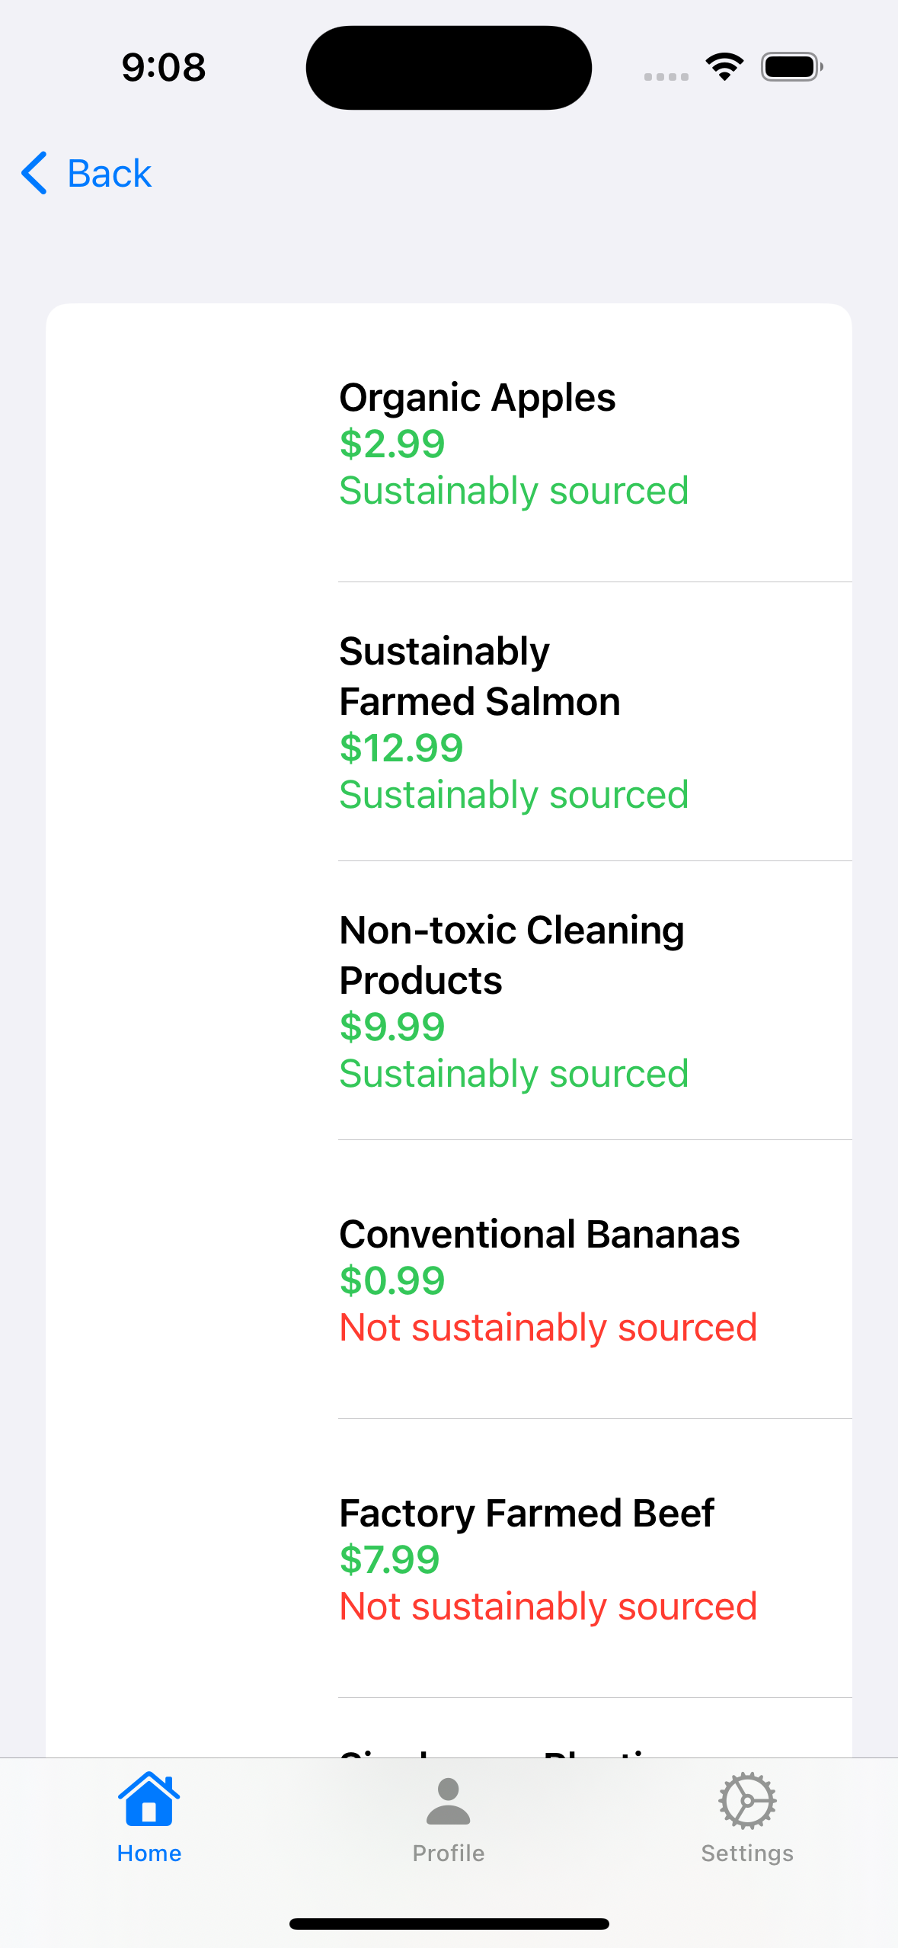Select Sustainably Farmed Salmon row
The image size is (898, 1948).
pos(449,722)
